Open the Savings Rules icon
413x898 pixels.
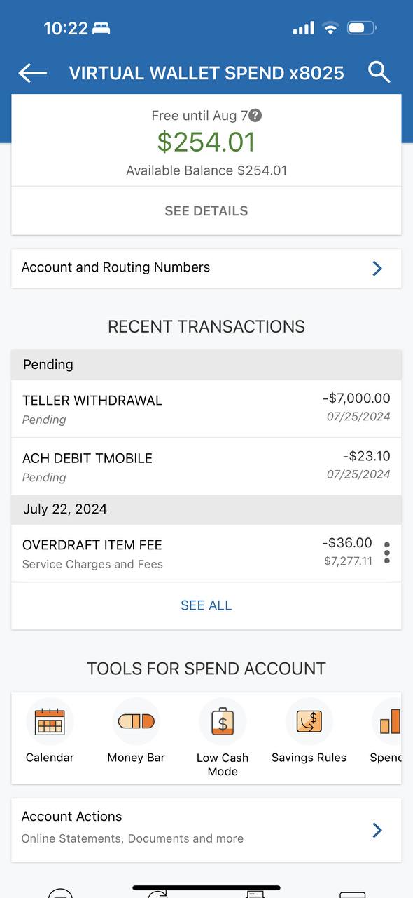pyautogui.click(x=309, y=721)
